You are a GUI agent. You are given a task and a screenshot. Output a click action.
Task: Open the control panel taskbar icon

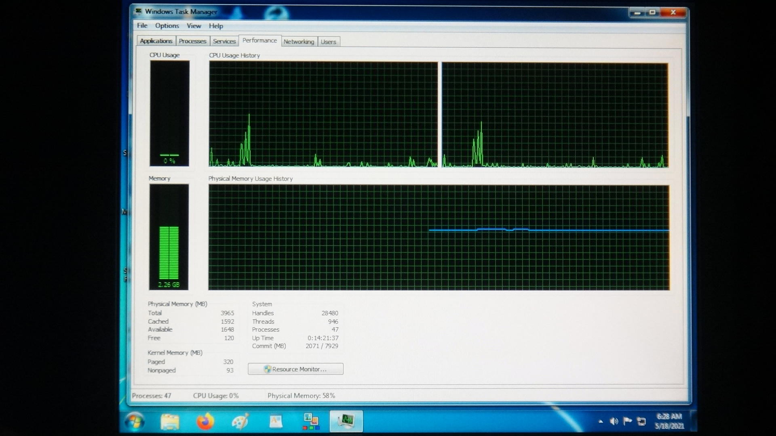(x=311, y=422)
